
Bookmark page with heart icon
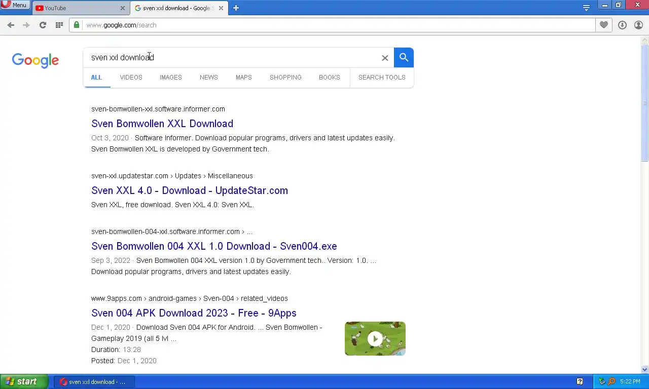click(603, 25)
